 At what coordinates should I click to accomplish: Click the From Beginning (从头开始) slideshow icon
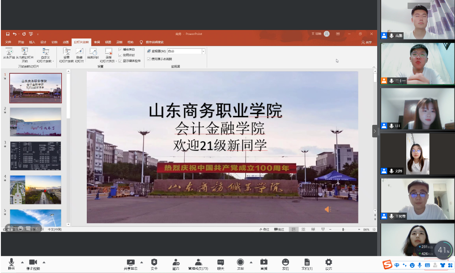coord(9,52)
